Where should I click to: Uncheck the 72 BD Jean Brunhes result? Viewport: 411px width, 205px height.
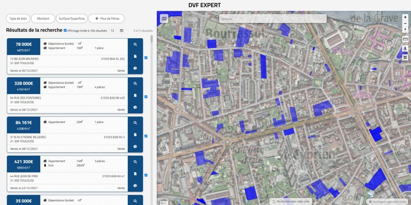(x=146, y=58)
